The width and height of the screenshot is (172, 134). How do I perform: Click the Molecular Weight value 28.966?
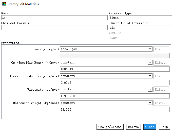(114, 110)
